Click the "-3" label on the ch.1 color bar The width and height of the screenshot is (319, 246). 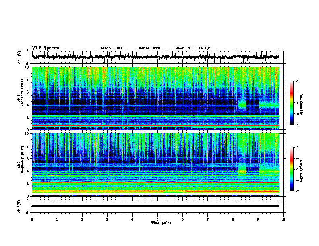(x=297, y=81)
